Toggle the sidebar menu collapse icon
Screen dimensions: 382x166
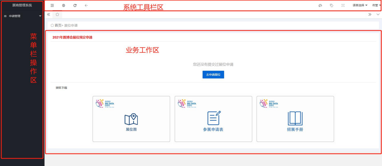coord(52,5)
